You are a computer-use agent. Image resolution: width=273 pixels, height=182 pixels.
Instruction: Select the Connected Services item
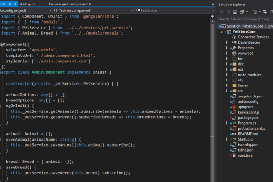[x=253, y=37]
